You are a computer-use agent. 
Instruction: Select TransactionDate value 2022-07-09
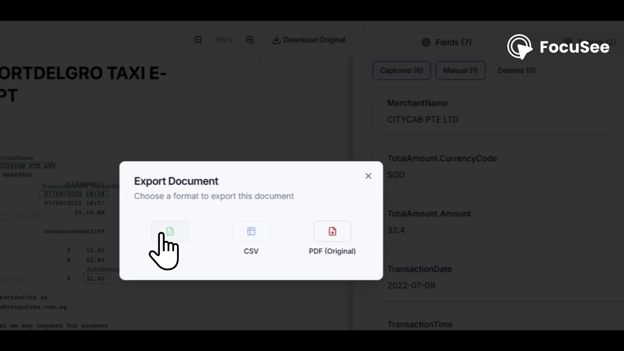coord(411,285)
